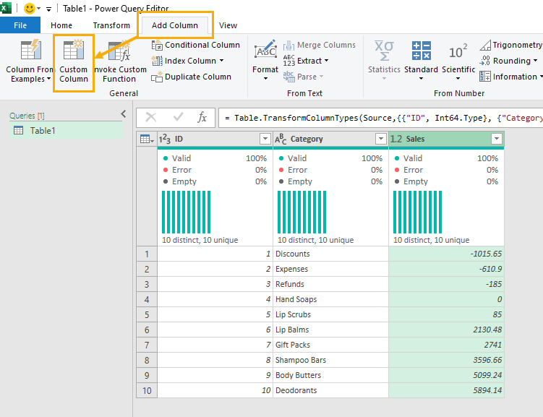Screen dimensions: 543x417
Task: Click the Gift Packs cell
Action: coord(330,345)
